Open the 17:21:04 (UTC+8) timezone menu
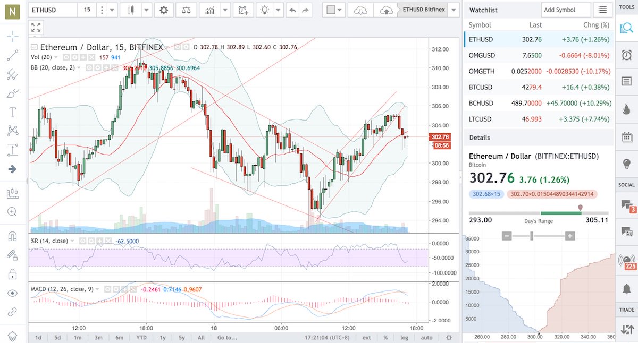The image size is (638, 343). (328, 337)
